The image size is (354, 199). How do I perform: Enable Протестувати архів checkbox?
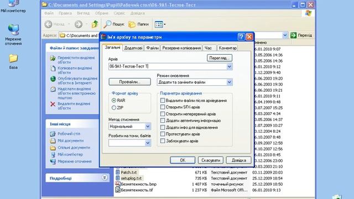click(163, 134)
